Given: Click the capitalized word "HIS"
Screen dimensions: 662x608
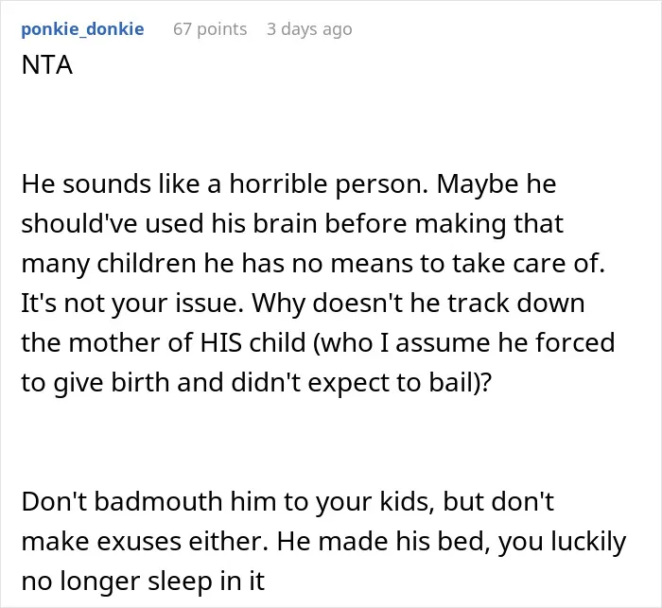Looking at the screenshot, I should click(x=220, y=343).
